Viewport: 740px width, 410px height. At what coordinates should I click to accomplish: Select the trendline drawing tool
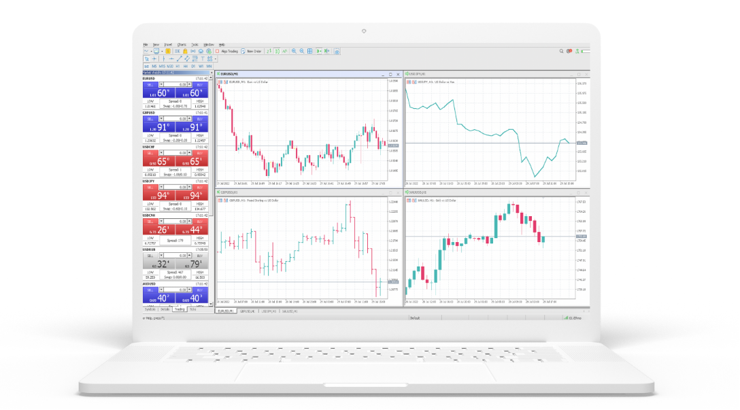point(179,58)
